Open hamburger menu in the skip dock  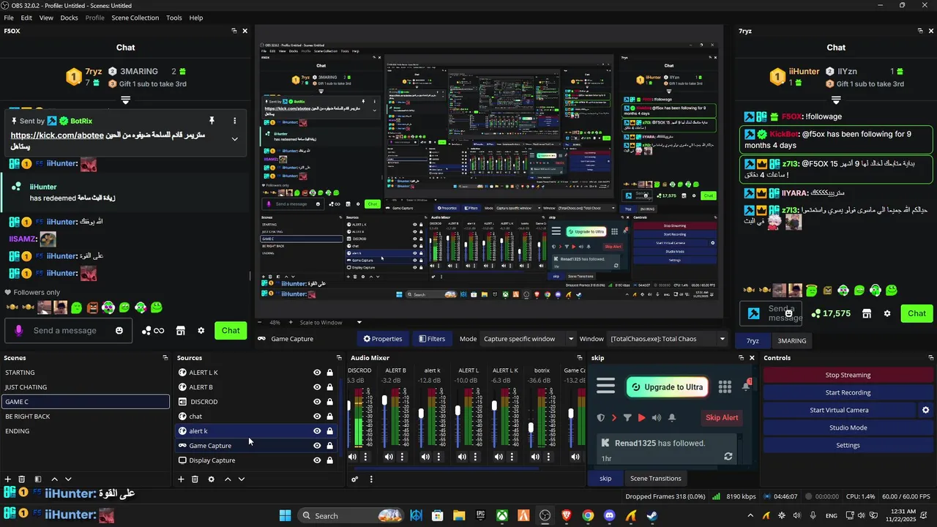605,386
